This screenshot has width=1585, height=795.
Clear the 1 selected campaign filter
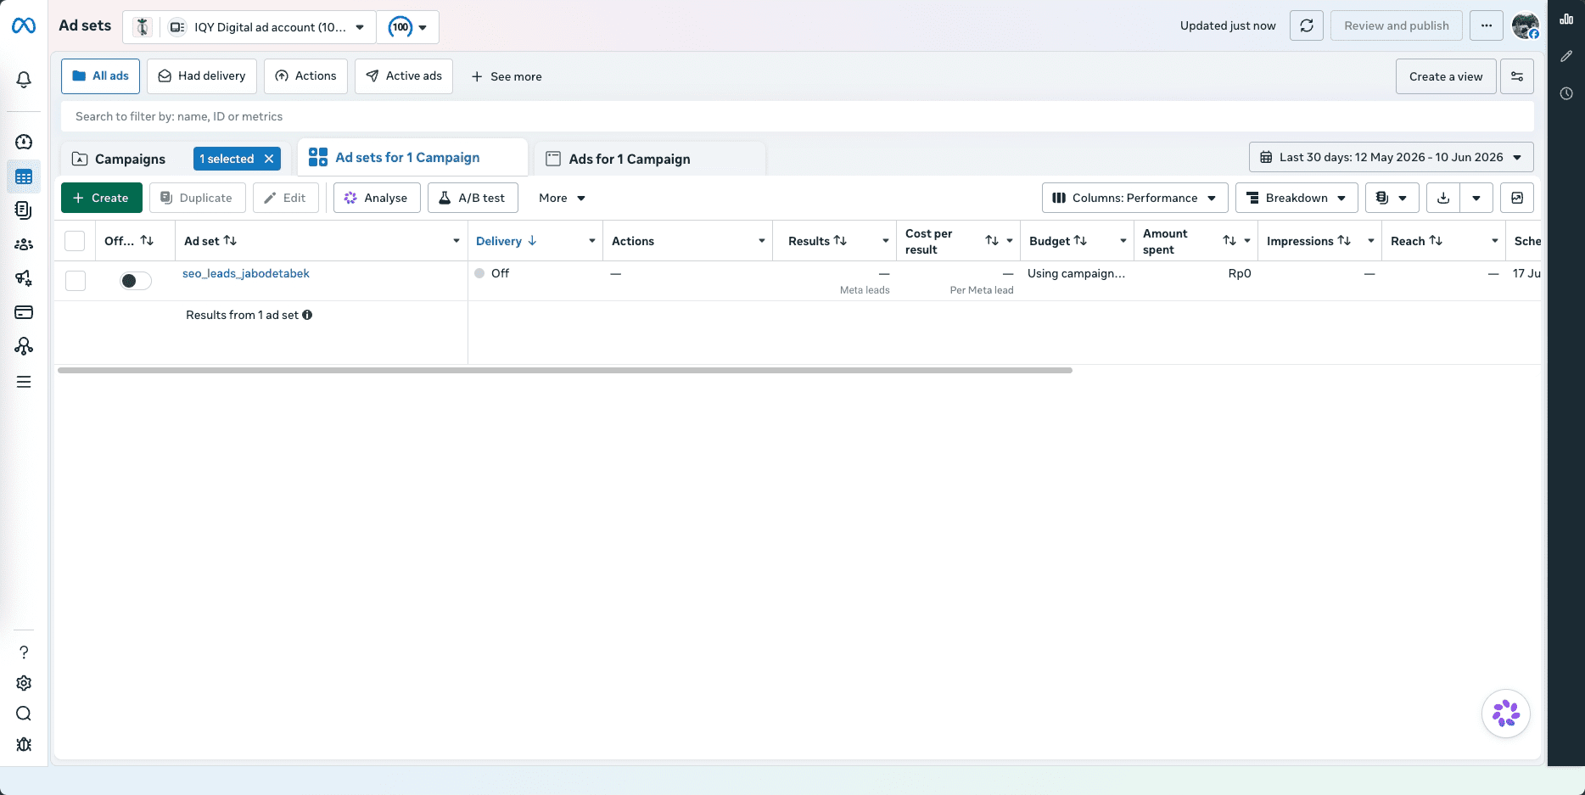pyautogui.click(x=269, y=159)
